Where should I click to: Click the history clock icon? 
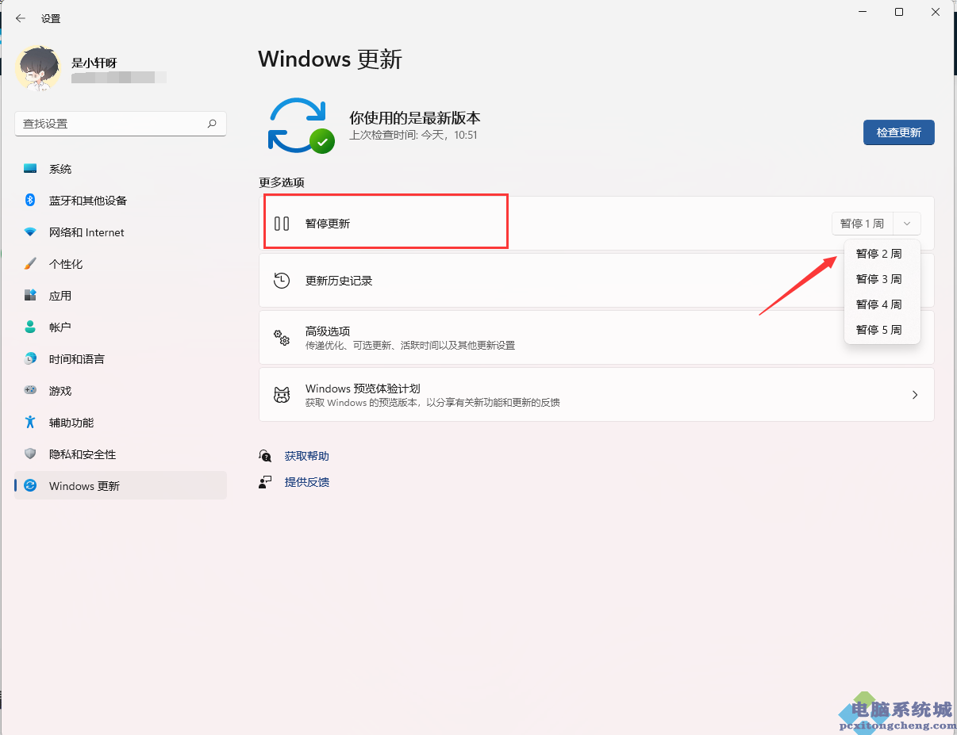[282, 281]
